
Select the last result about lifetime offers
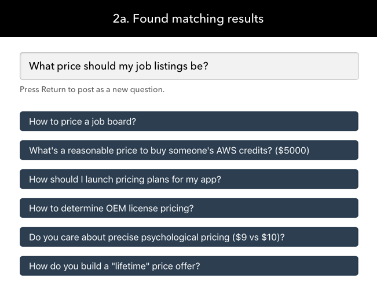[x=189, y=267]
